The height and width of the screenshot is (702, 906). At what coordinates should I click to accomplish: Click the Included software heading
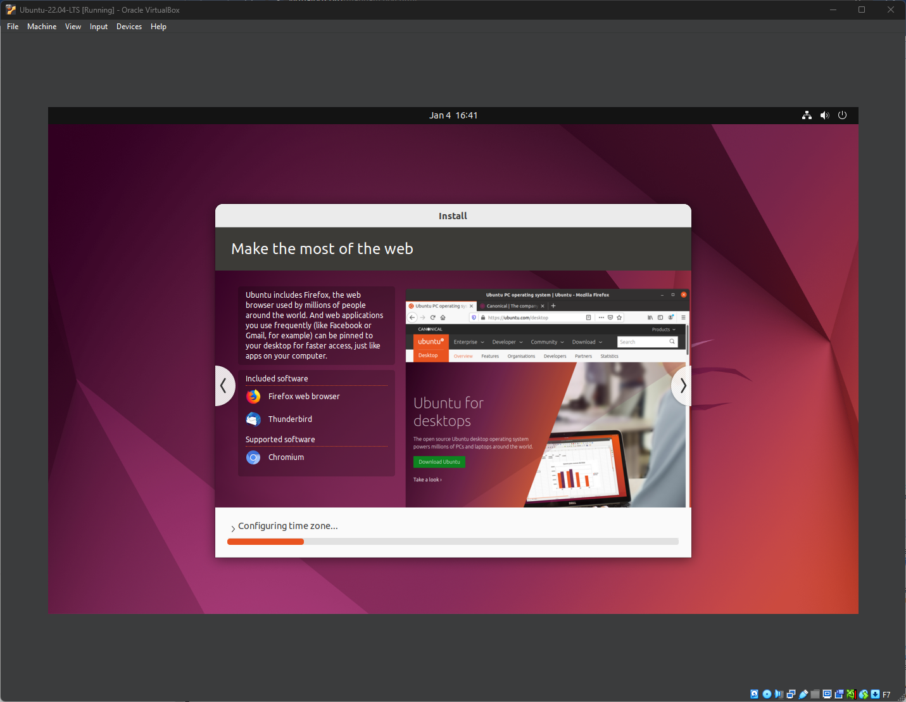click(x=277, y=379)
